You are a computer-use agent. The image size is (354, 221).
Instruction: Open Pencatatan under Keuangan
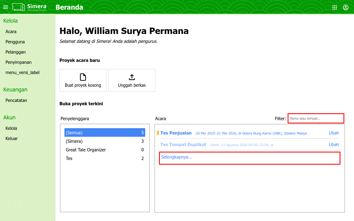point(16,100)
